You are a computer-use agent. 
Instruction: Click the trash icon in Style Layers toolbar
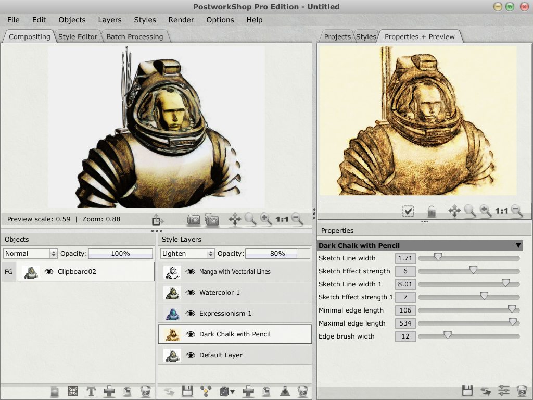[302, 391]
